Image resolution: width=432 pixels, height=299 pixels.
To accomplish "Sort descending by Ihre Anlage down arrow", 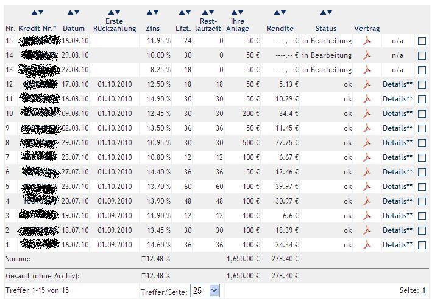I will (x=242, y=12).
